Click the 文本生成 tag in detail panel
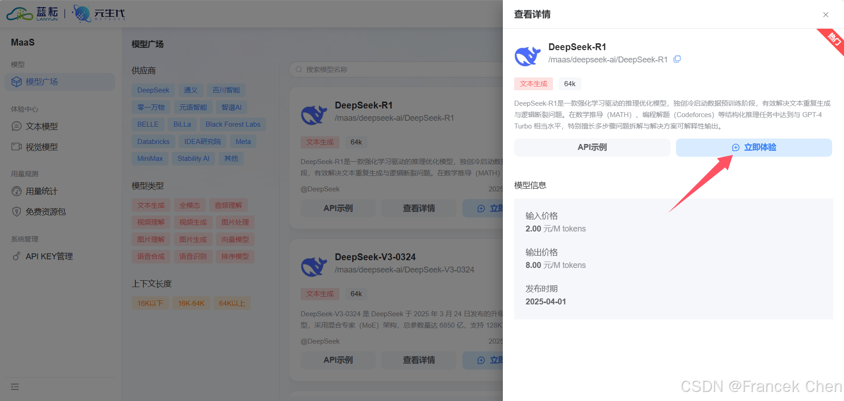The height and width of the screenshot is (401, 844). (x=533, y=84)
